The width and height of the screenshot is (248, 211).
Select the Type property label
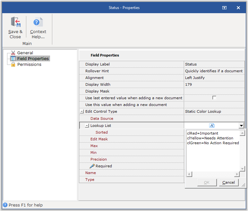[x=90, y=180]
